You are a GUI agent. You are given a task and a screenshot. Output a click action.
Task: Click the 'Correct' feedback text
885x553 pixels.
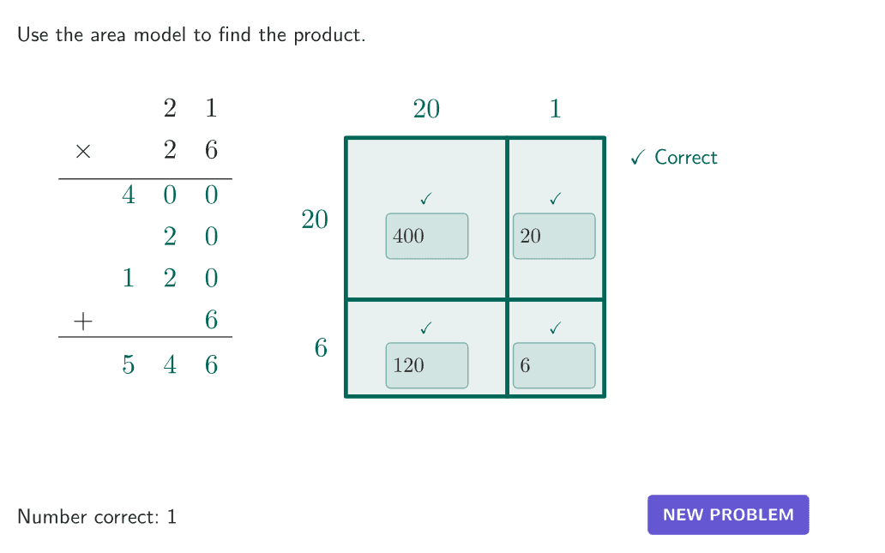coord(685,158)
